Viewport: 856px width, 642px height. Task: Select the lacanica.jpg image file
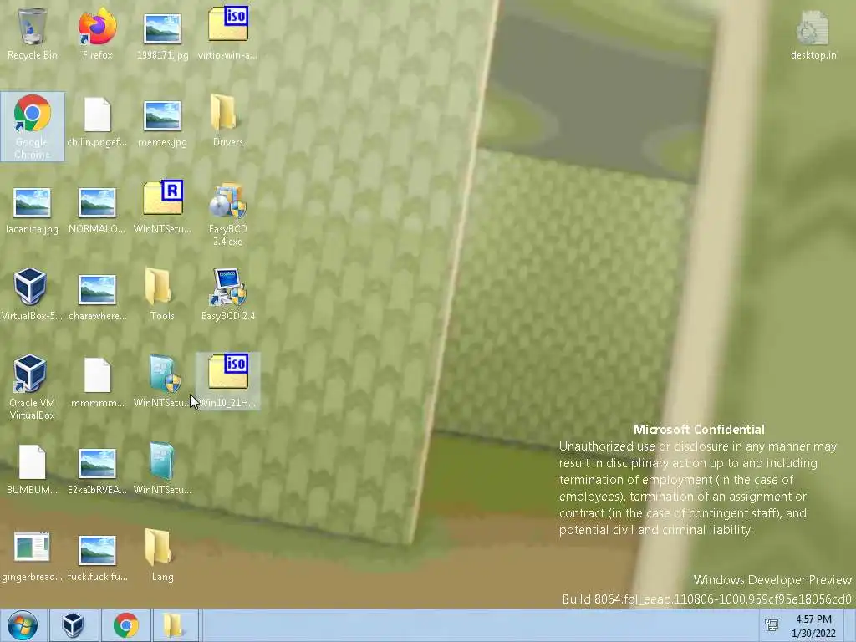pos(33,211)
